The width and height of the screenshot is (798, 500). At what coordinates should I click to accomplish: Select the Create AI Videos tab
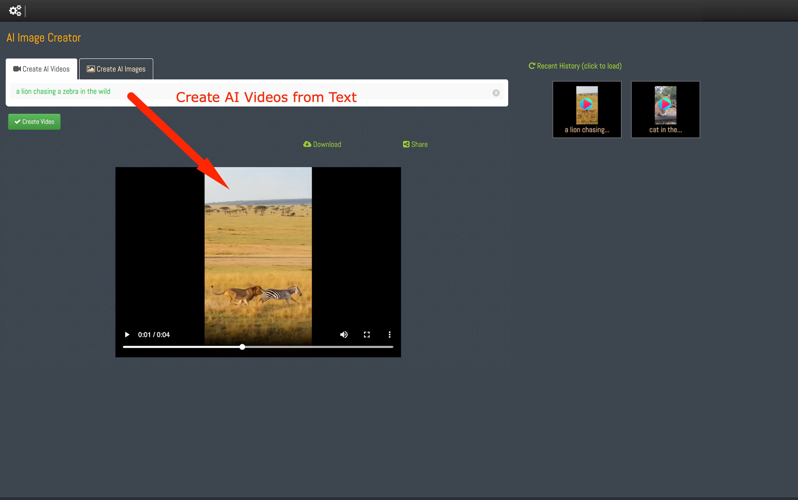tap(41, 69)
